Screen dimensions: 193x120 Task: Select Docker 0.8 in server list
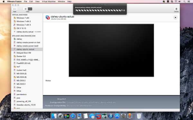(x=21, y=56)
